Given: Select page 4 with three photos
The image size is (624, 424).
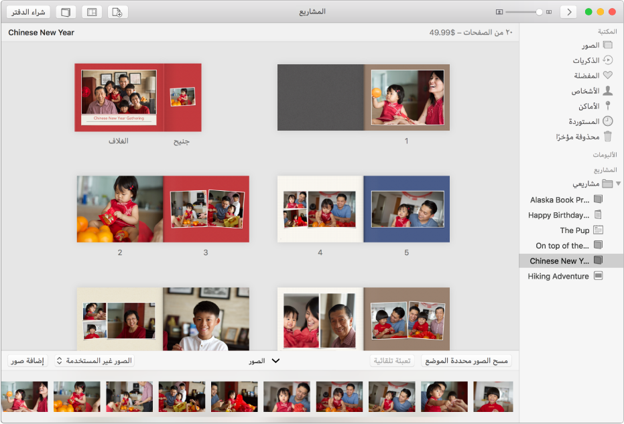Looking at the screenshot, I should click(320, 209).
